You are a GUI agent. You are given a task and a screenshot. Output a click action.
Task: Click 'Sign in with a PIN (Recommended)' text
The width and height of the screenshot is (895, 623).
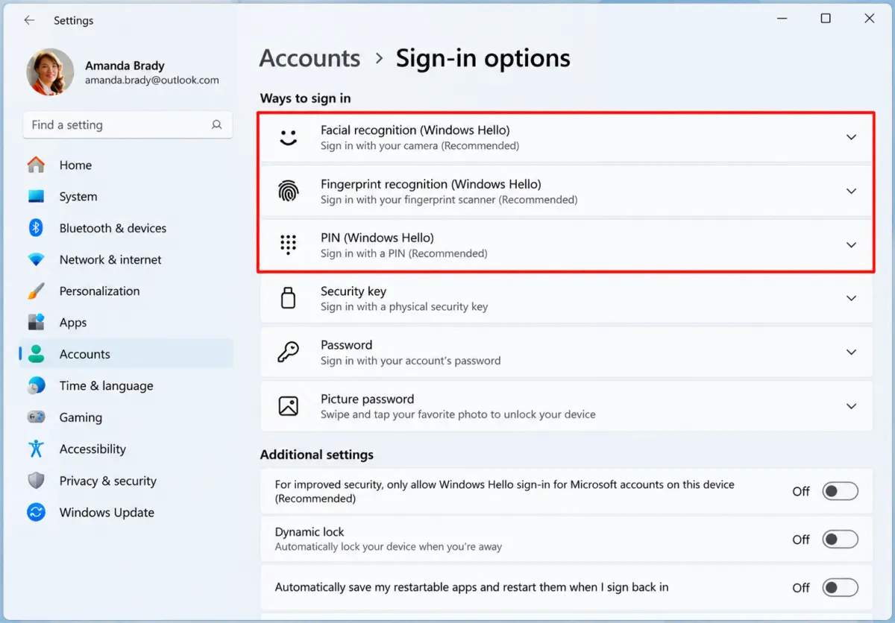tap(404, 253)
